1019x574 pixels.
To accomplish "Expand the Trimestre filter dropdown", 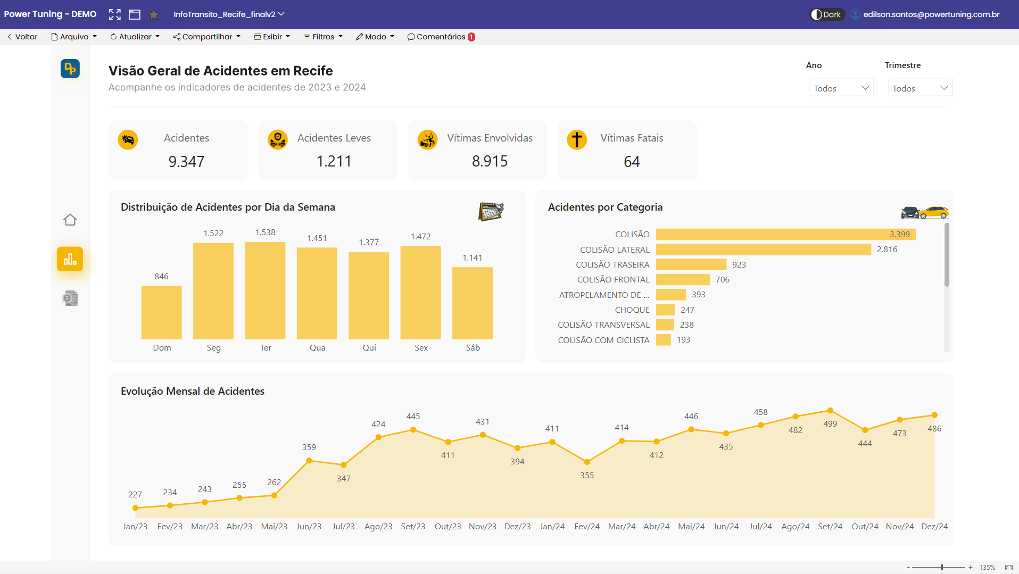I will [x=920, y=88].
